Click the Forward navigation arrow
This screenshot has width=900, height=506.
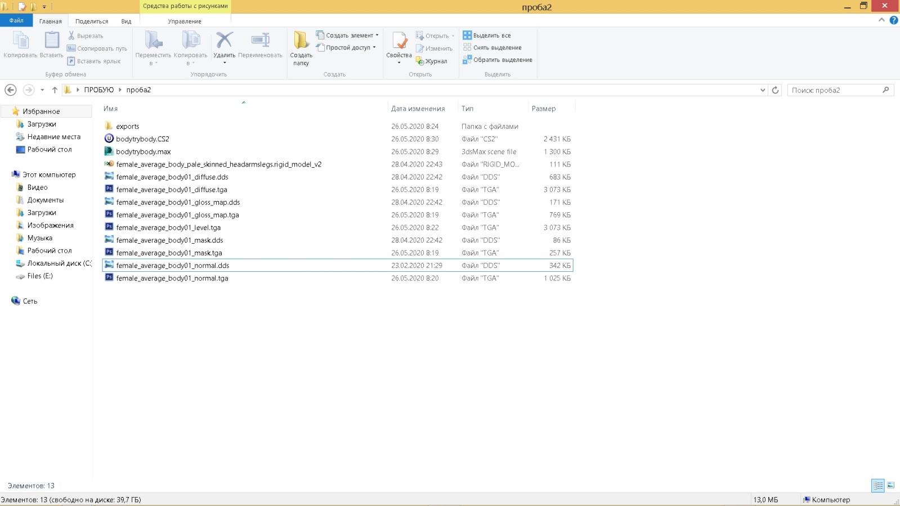(x=28, y=89)
